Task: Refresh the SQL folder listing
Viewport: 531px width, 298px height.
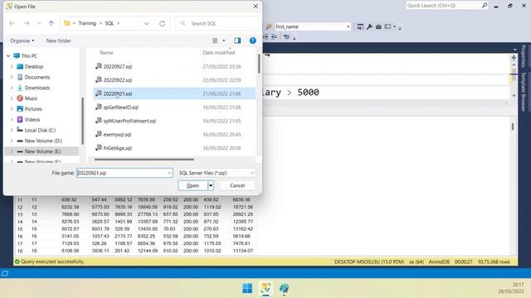Action: (x=163, y=23)
